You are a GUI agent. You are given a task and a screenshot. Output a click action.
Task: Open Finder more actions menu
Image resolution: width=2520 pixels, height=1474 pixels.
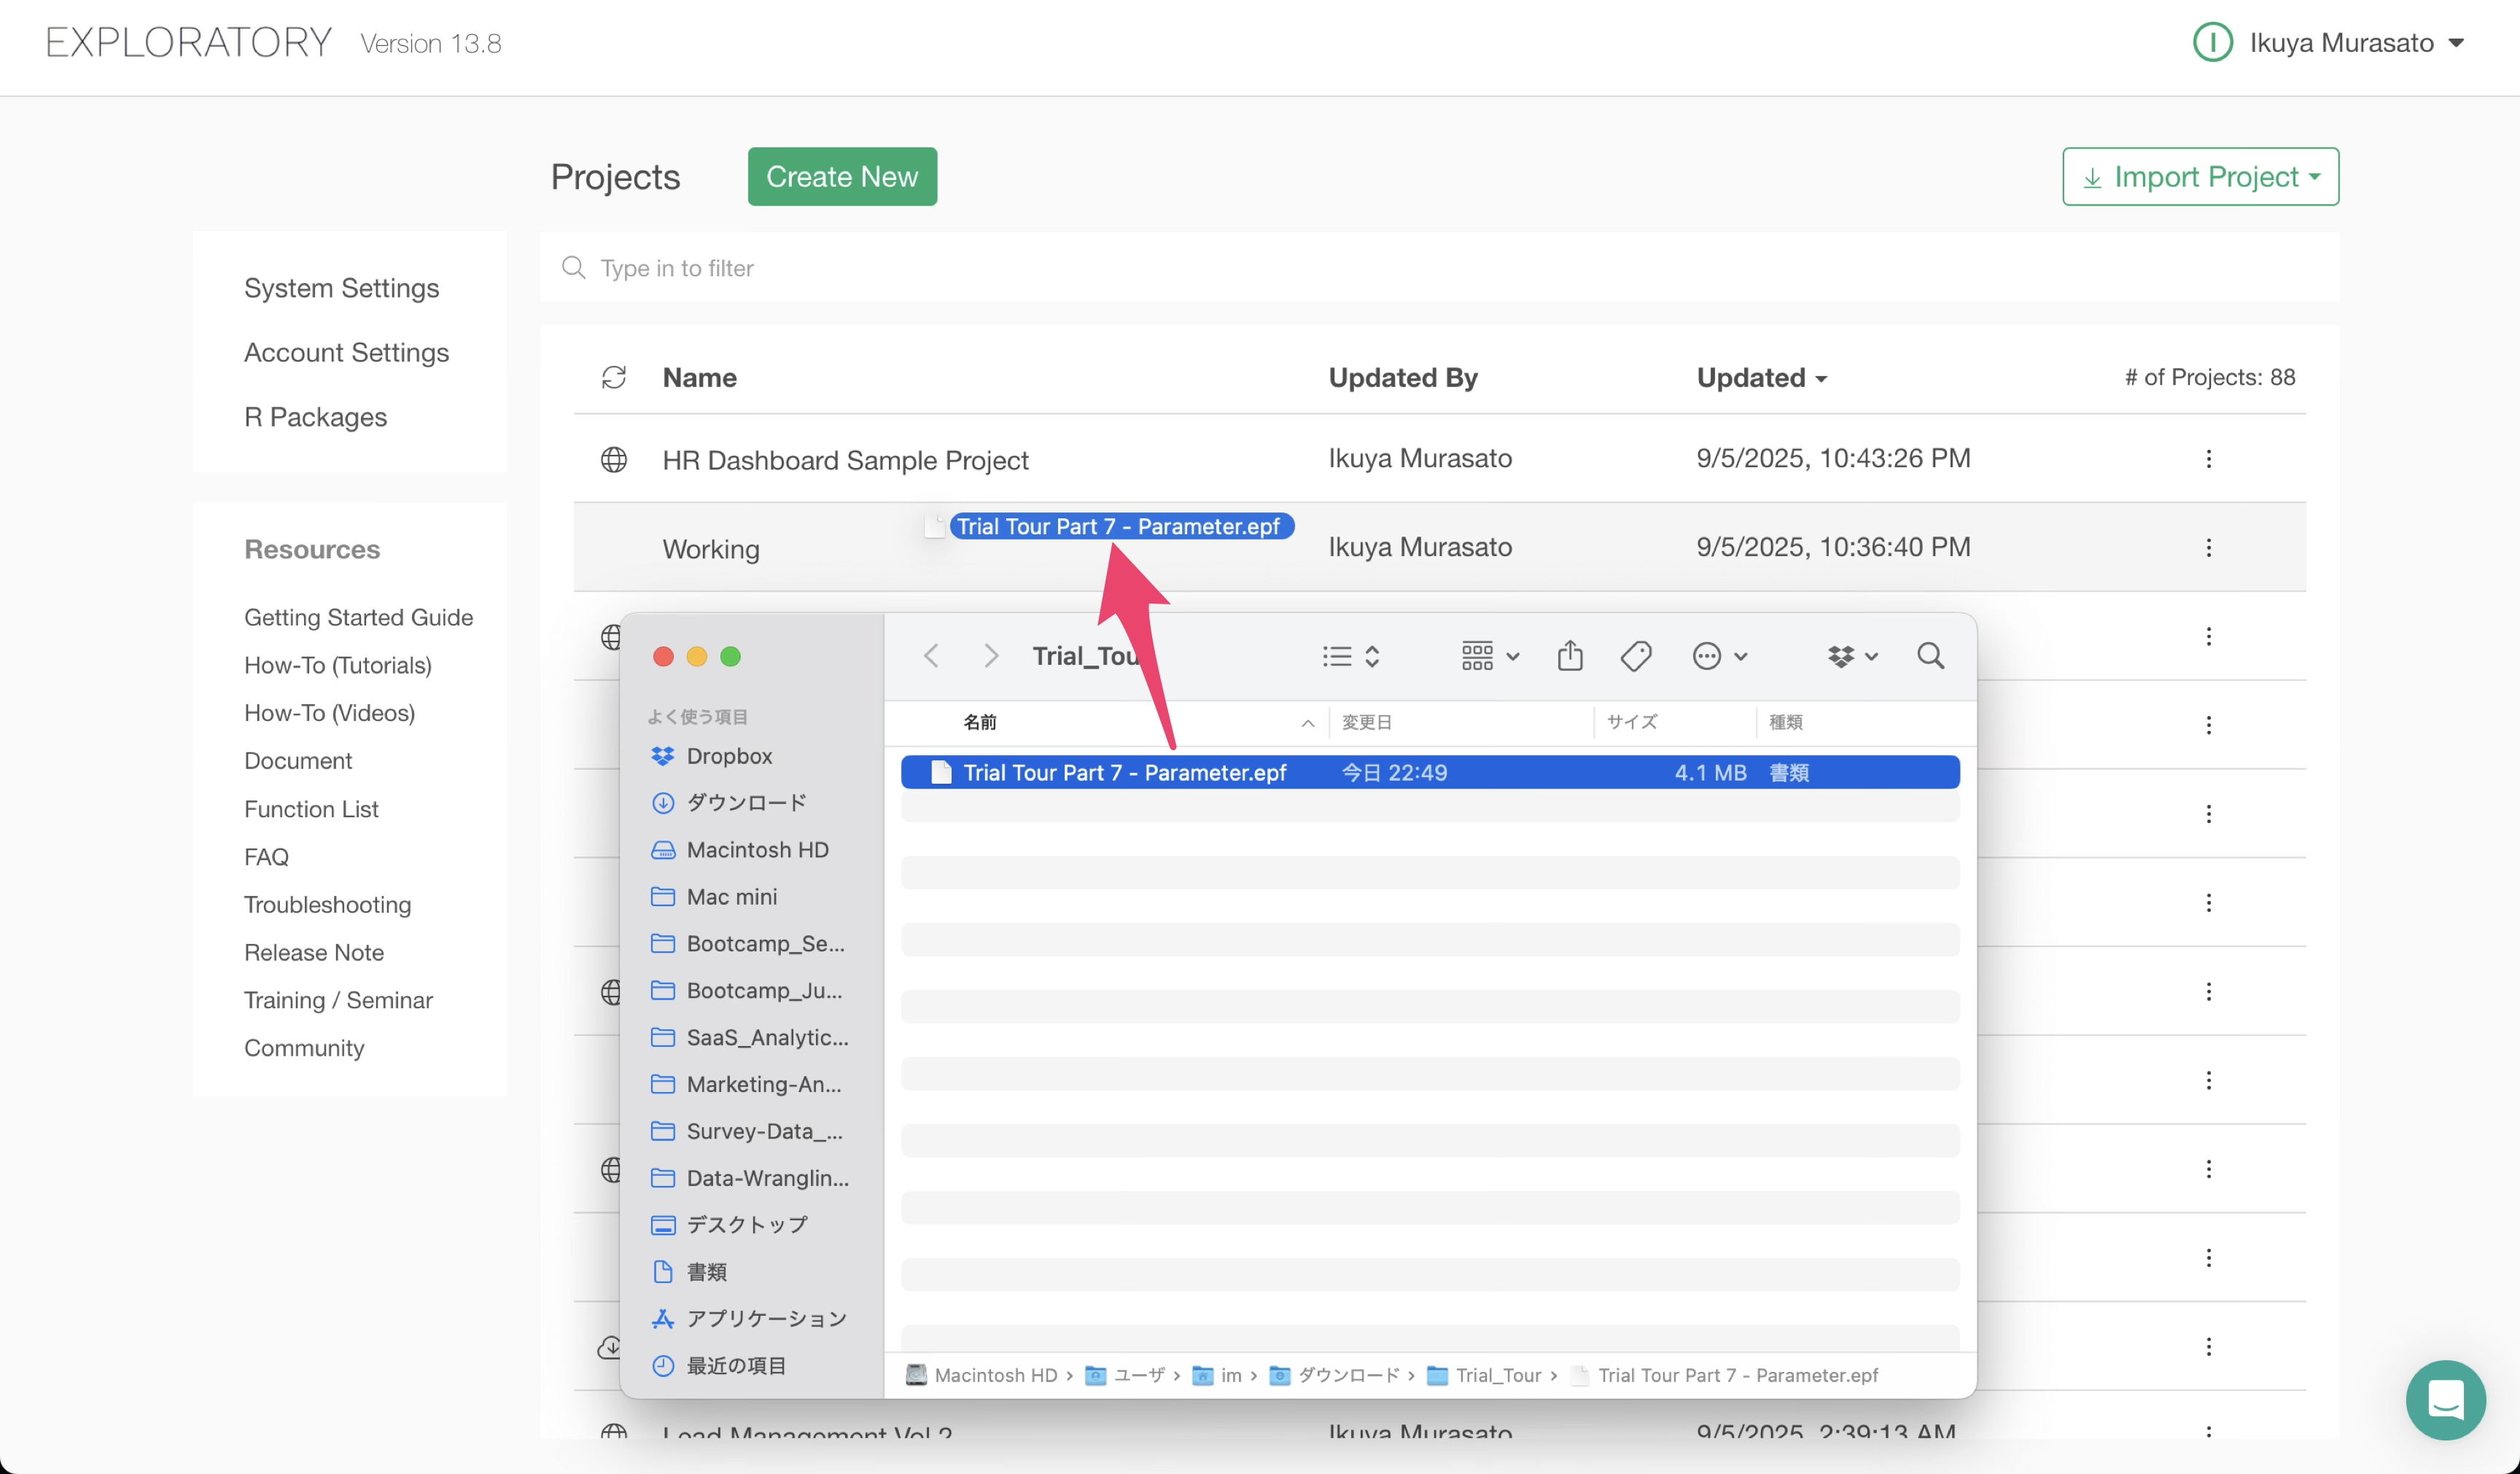pyautogui.click(x=1719, y=656)
